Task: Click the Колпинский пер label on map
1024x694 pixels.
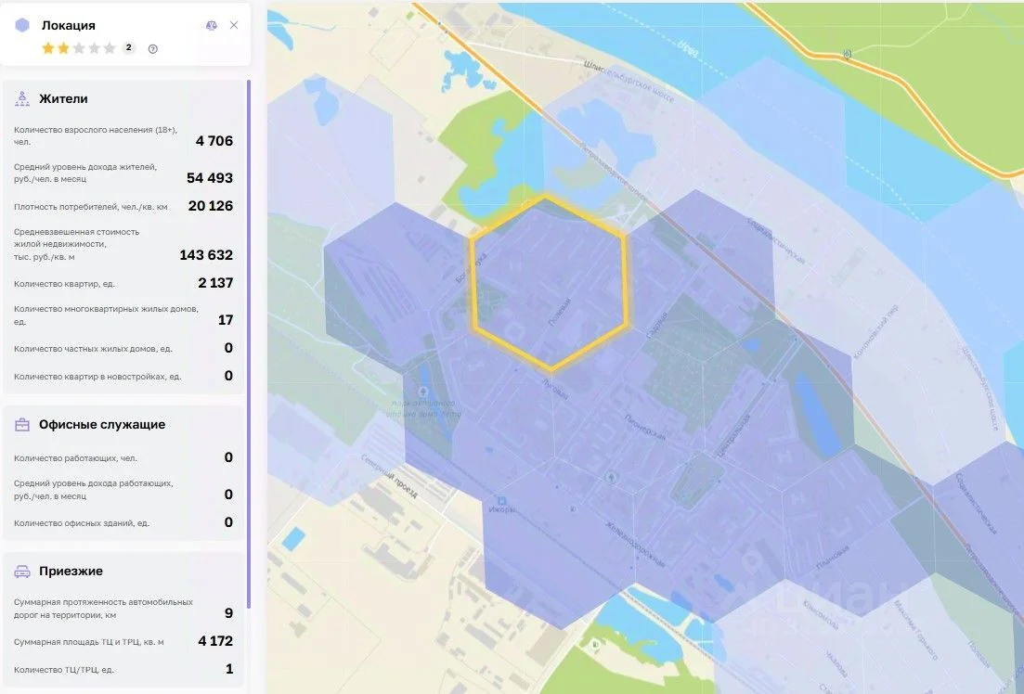Action: coord(875,332)
